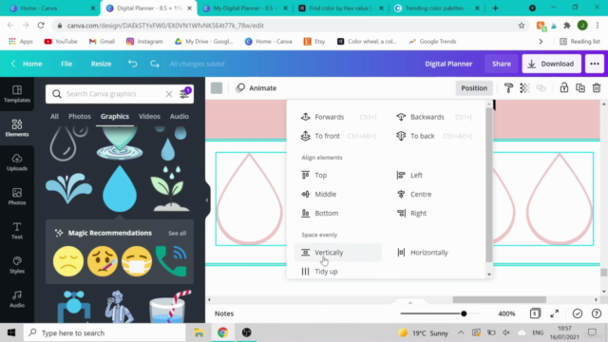This screenshot has height=342, width=608.
Task: Open the Audio sidebar panel
Action: pos(17,299)
